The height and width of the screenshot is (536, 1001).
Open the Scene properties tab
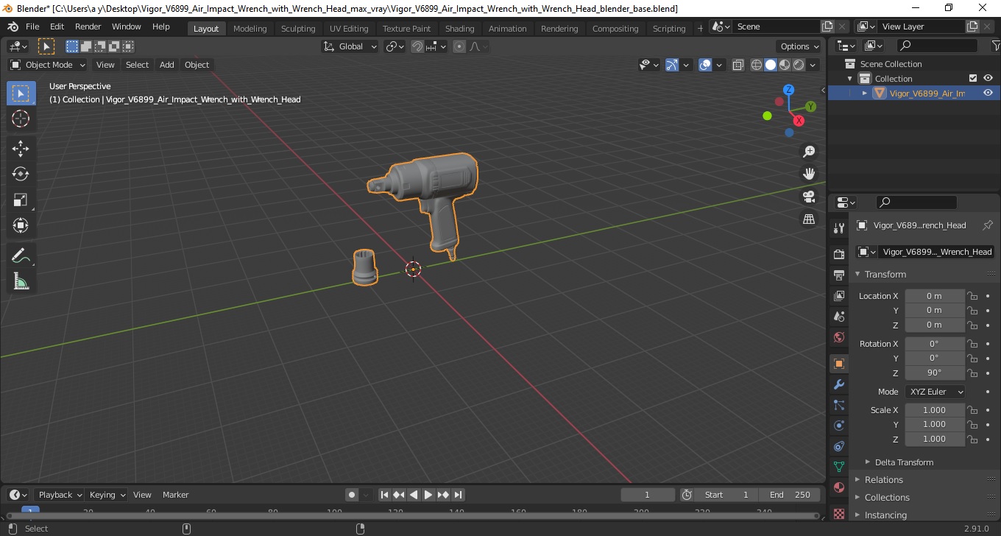pyautogui.click(x=838, y=317)
